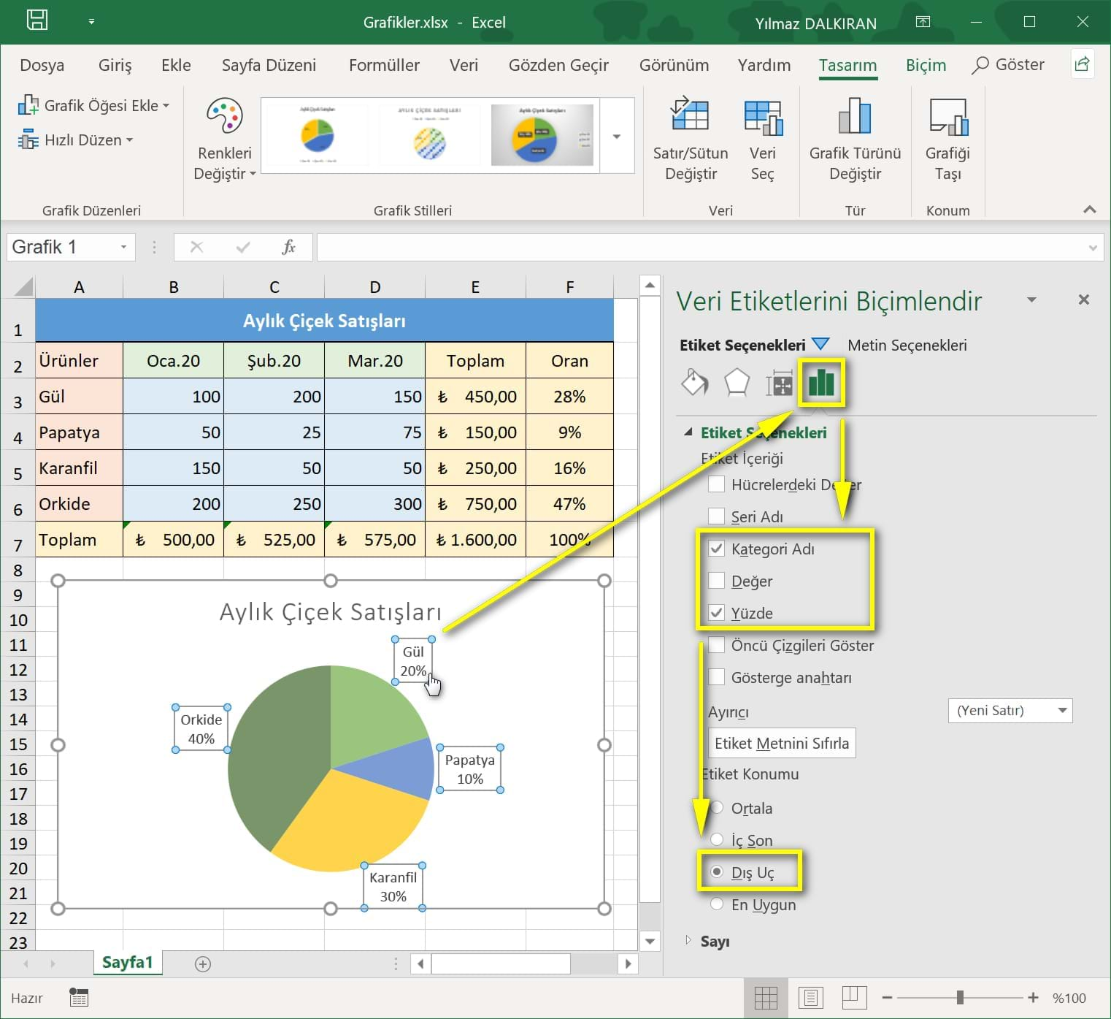Expand the chart styles gallery

click(617, 136)
